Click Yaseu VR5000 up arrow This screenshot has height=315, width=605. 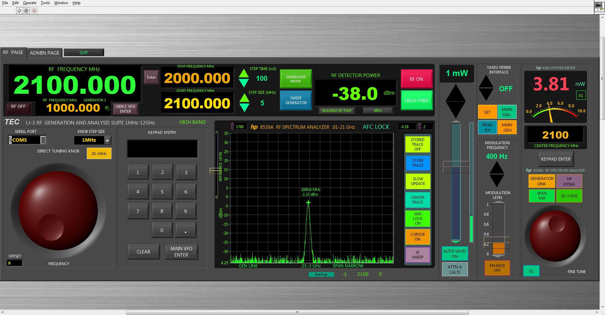(x=486, y=81)
